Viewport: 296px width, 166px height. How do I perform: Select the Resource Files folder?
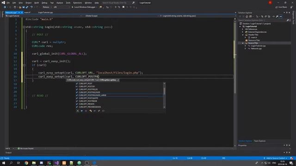[x=254, y=40]
